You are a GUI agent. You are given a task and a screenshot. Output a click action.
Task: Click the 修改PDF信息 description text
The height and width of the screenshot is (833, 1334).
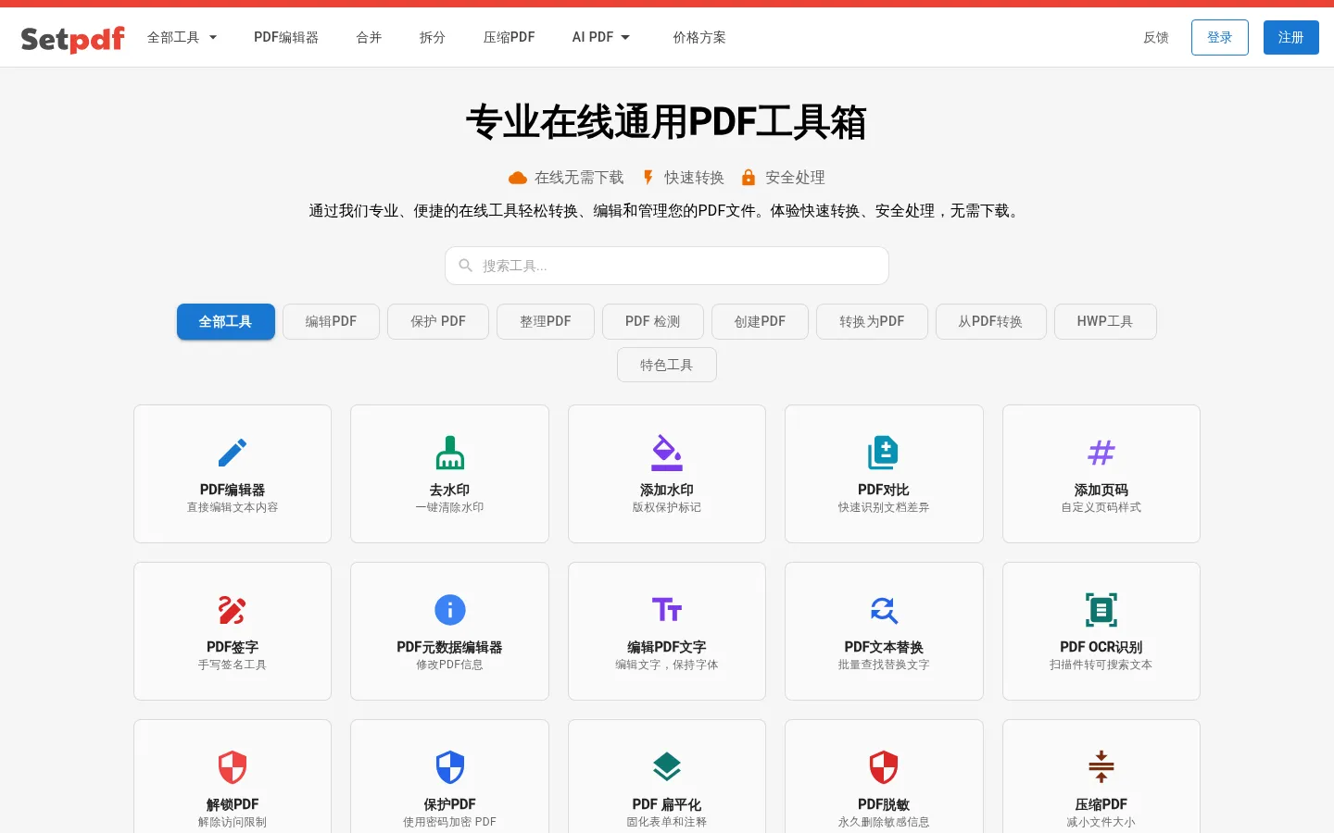(x=449, y=665)
